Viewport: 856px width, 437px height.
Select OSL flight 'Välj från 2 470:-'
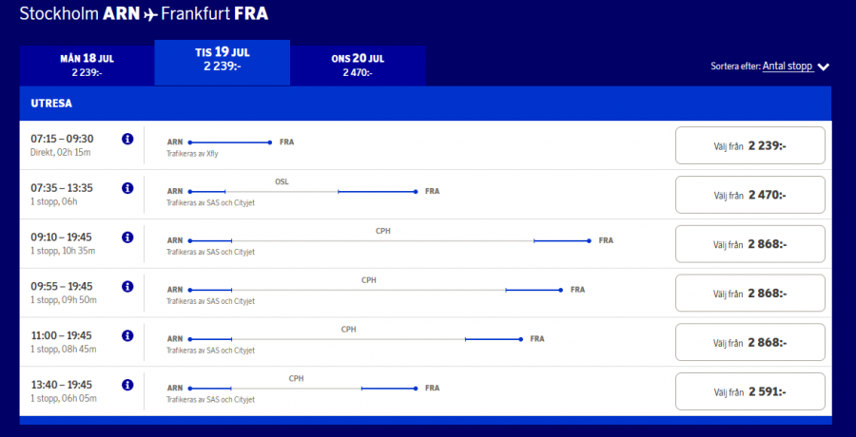pyautogui.click(x=750, y=195)
